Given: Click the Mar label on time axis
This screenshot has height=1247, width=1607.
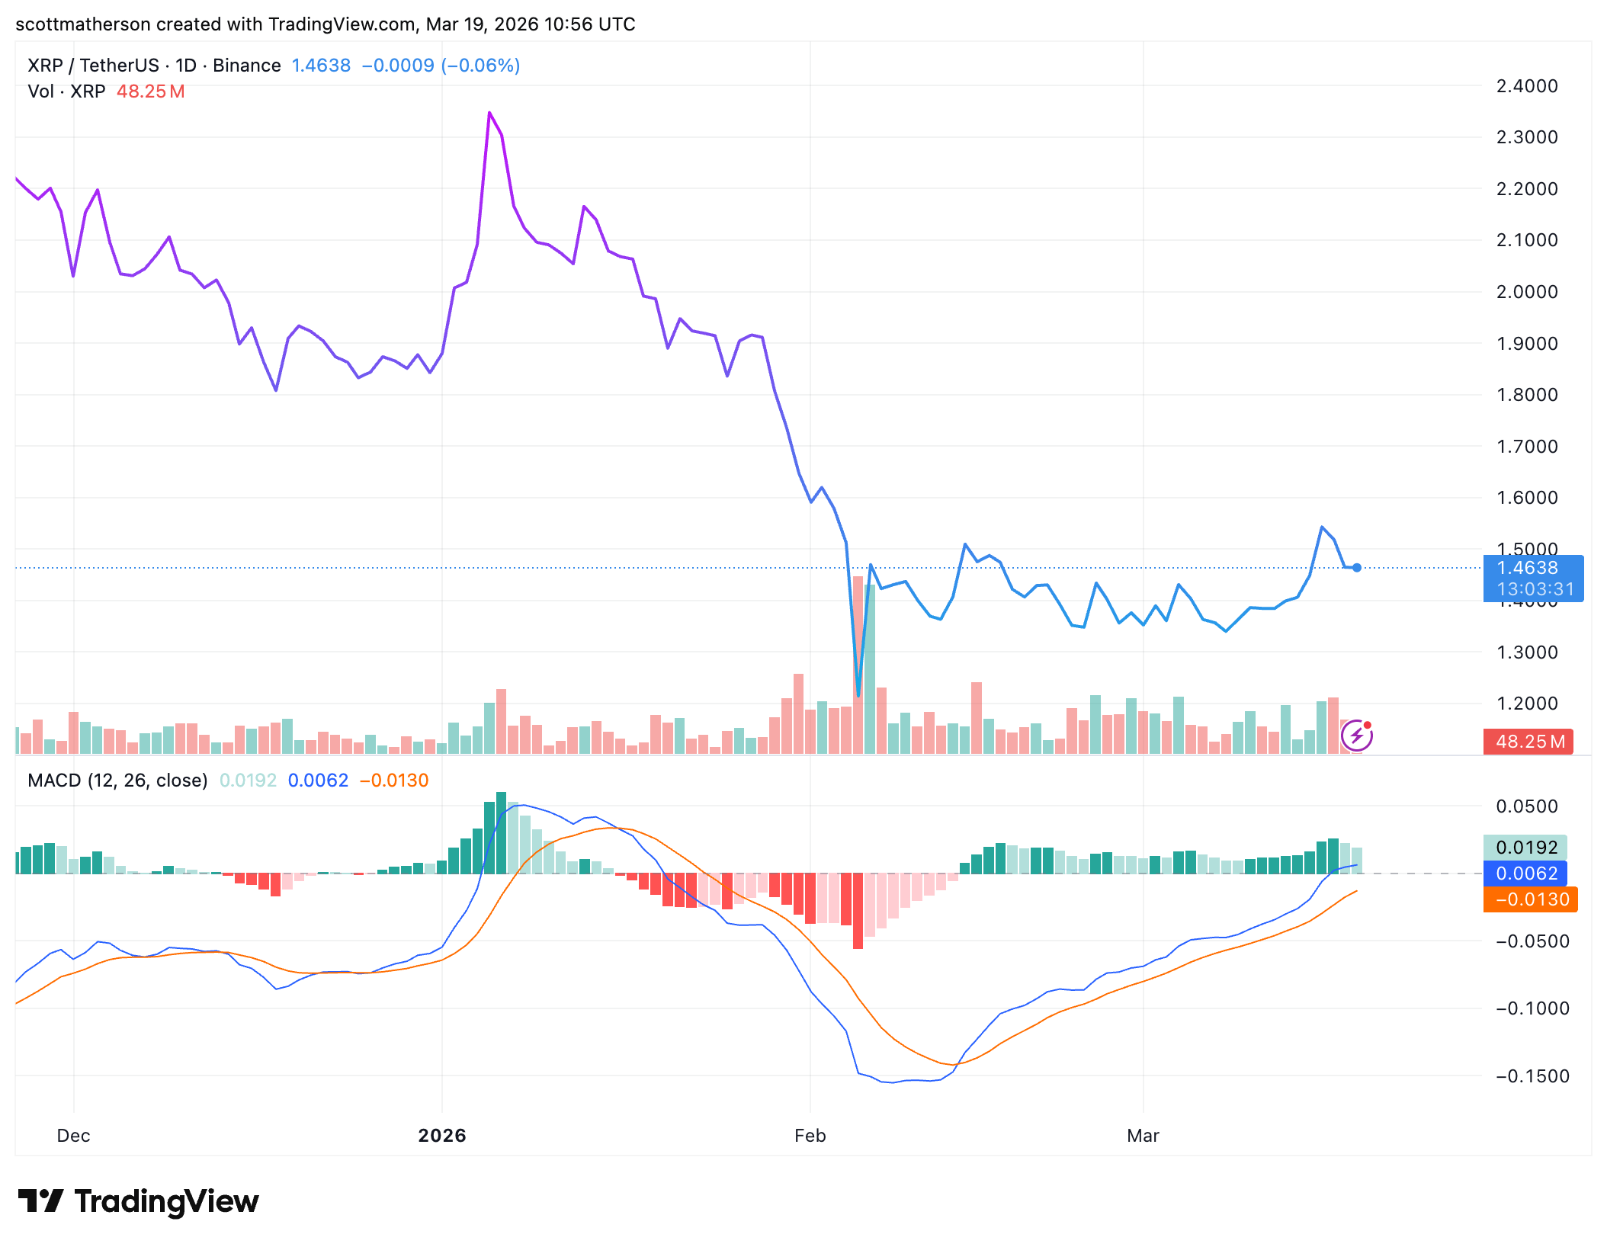Looking at the screenshot, I should [x=1143, y=1136].
